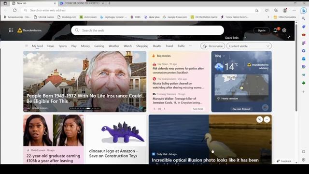Select the News tab

51,46
